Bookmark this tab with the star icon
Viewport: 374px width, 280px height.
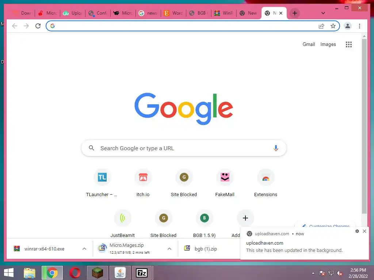(x=333, y=26)
